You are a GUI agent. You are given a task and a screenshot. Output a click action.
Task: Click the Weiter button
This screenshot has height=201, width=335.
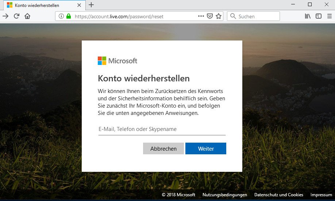coord(206,148)
